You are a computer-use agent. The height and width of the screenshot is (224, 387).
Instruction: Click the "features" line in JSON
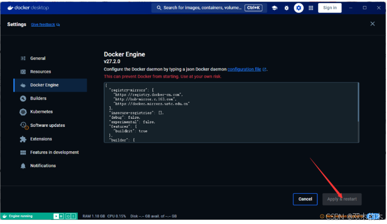tap(123, 126)
